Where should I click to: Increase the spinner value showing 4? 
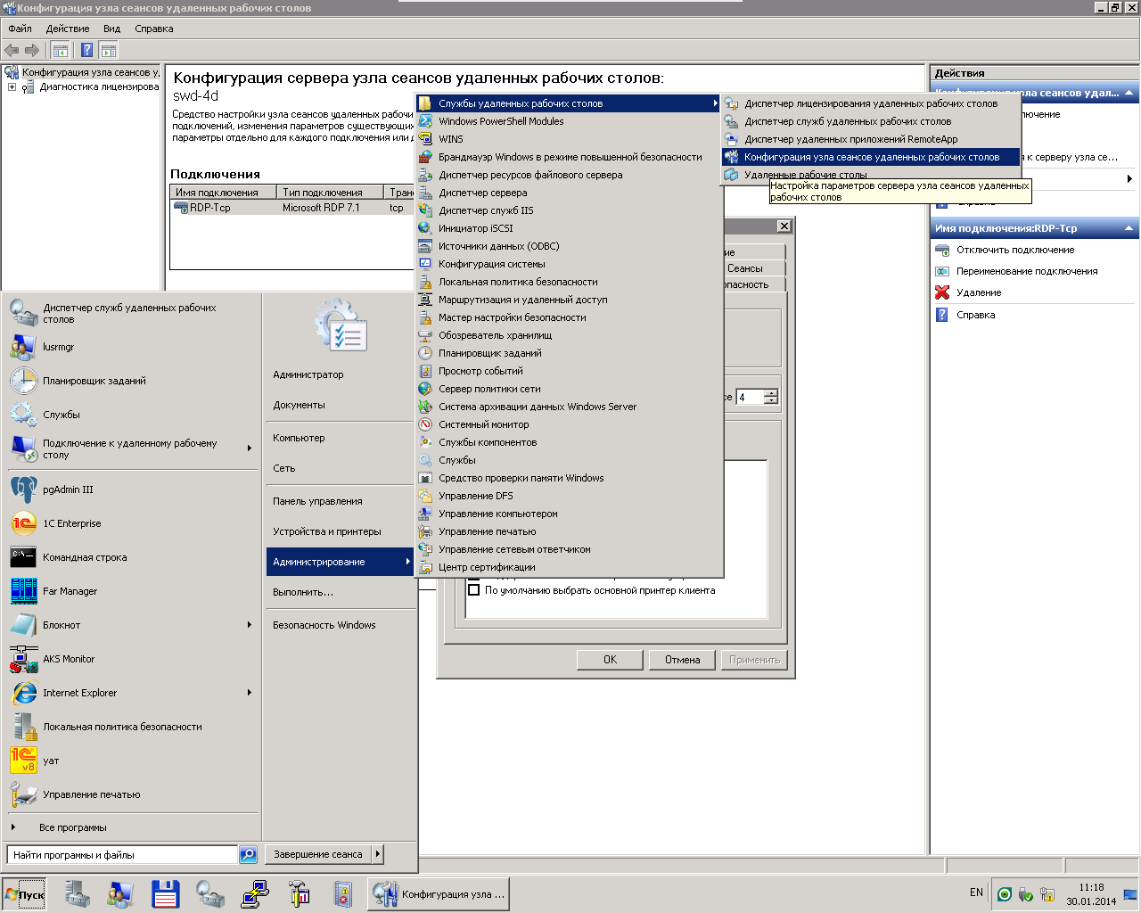771,393
